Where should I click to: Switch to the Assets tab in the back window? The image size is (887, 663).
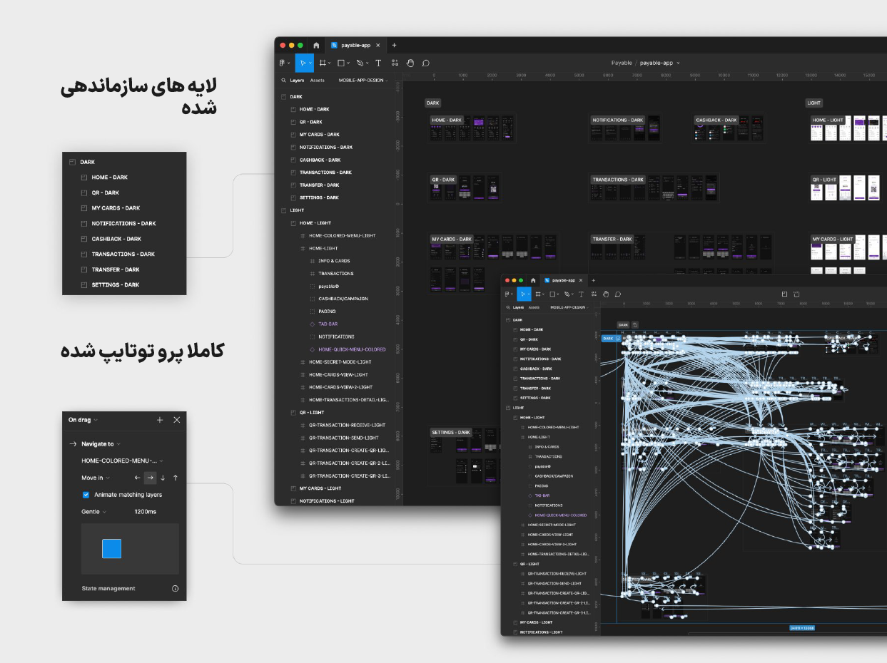317,81
